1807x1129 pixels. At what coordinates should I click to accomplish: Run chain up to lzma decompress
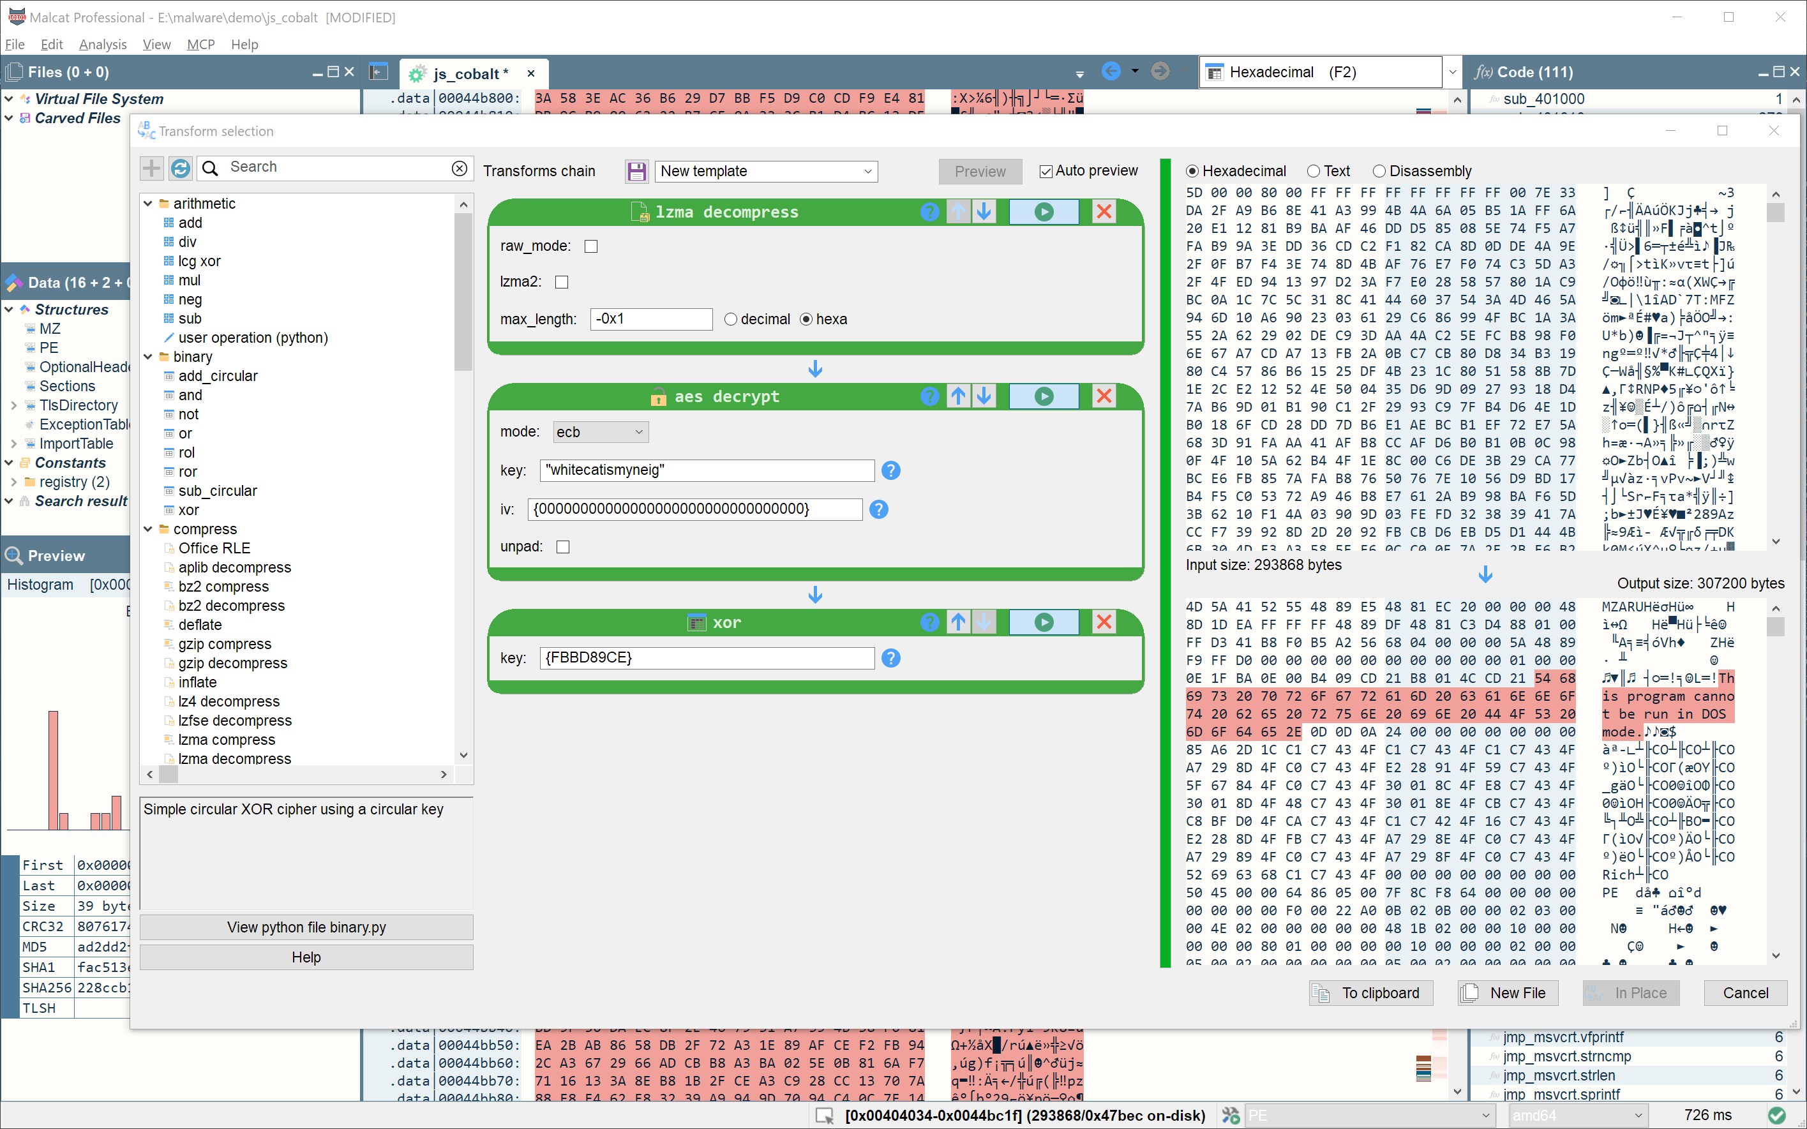coord(1044,212)
